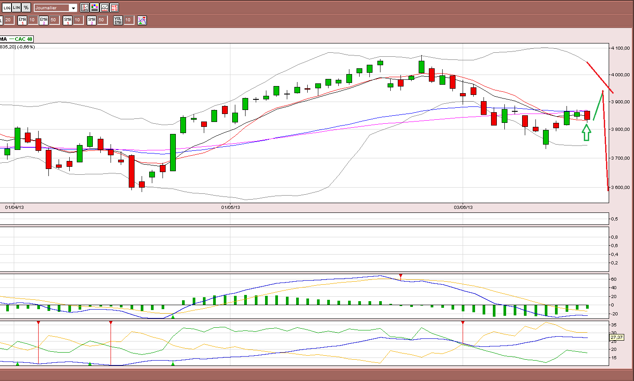Click the 27,37 indicator value label
Viewport: 634px width, 381px height.
click(618, 338)
